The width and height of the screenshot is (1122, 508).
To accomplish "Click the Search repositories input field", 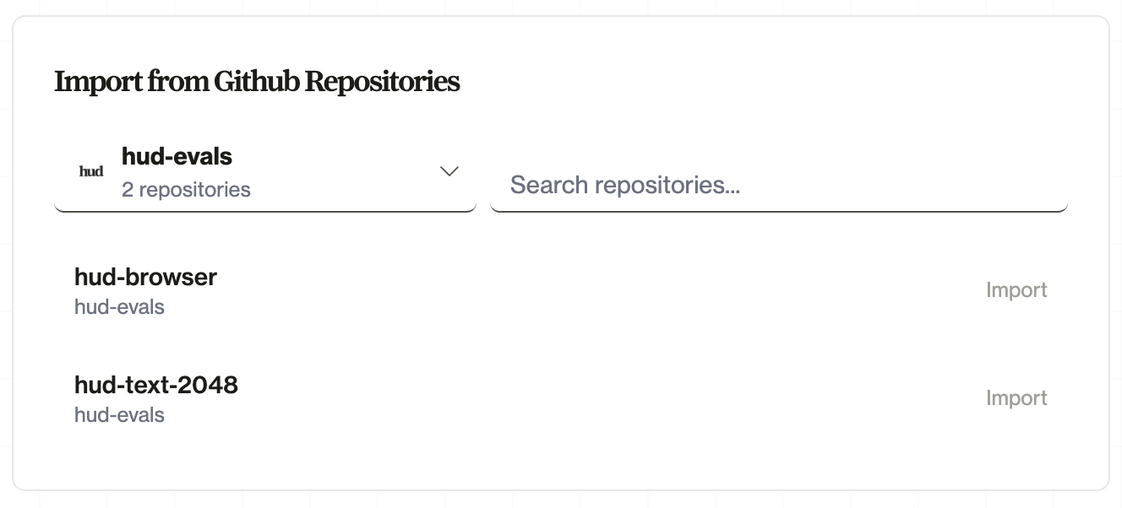I will pyautogui.click(x=779, y=184).
